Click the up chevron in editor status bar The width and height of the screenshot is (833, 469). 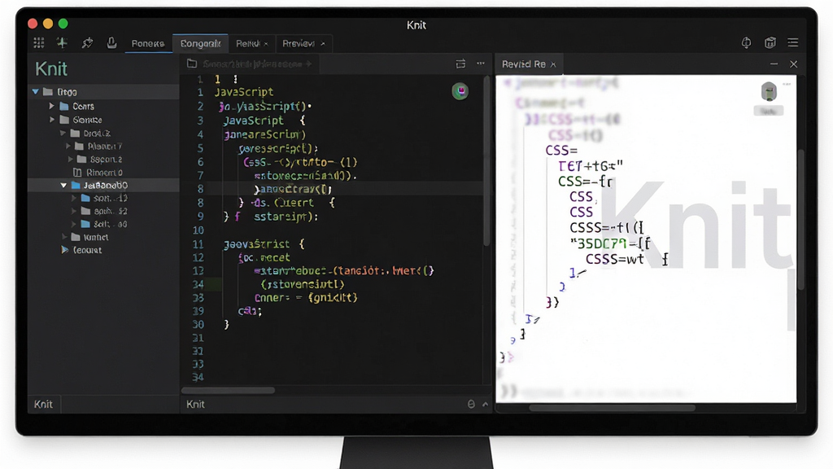coord(485,404)
